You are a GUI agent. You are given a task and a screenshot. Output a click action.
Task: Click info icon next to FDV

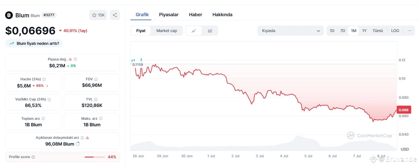96,79
